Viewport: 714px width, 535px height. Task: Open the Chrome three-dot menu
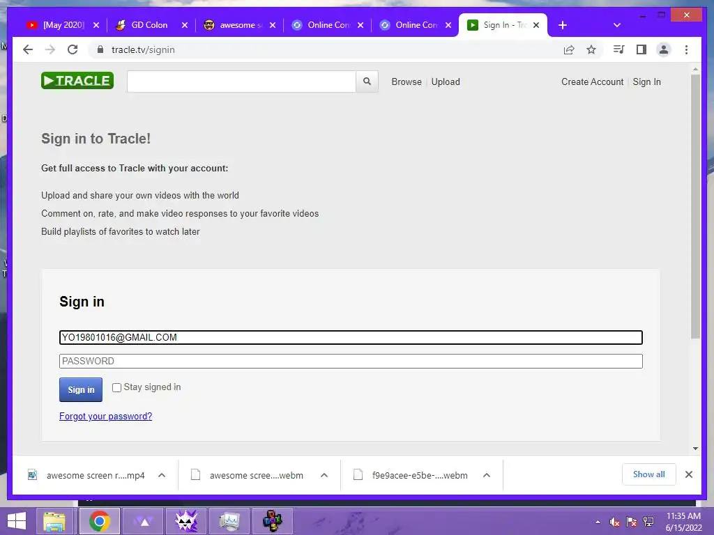686,49
